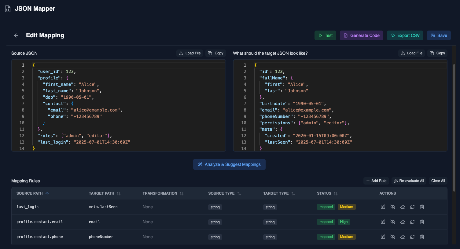Edit the profile.contact.phone rule
The image size is (460, 249).
383,237
